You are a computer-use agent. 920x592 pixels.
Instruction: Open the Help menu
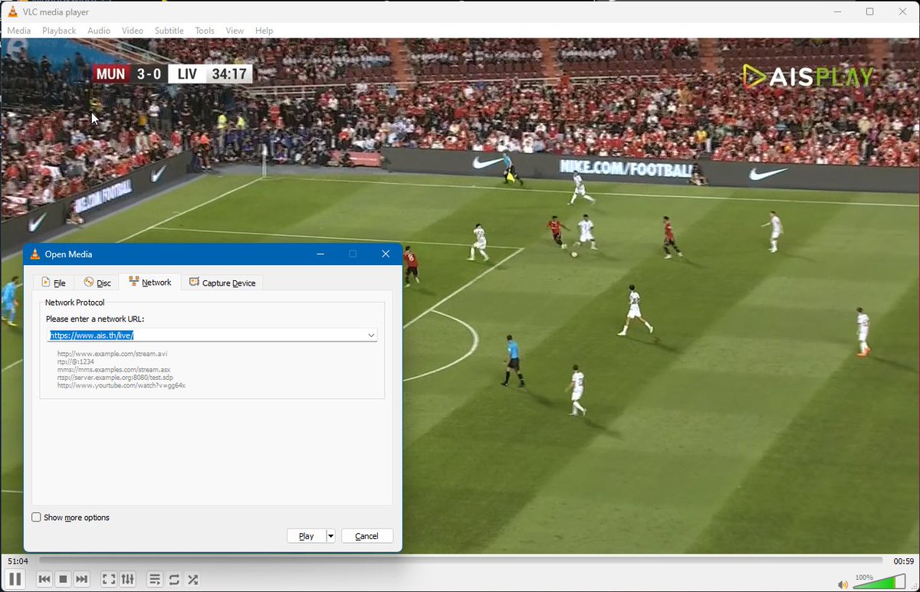pos(264,31)
